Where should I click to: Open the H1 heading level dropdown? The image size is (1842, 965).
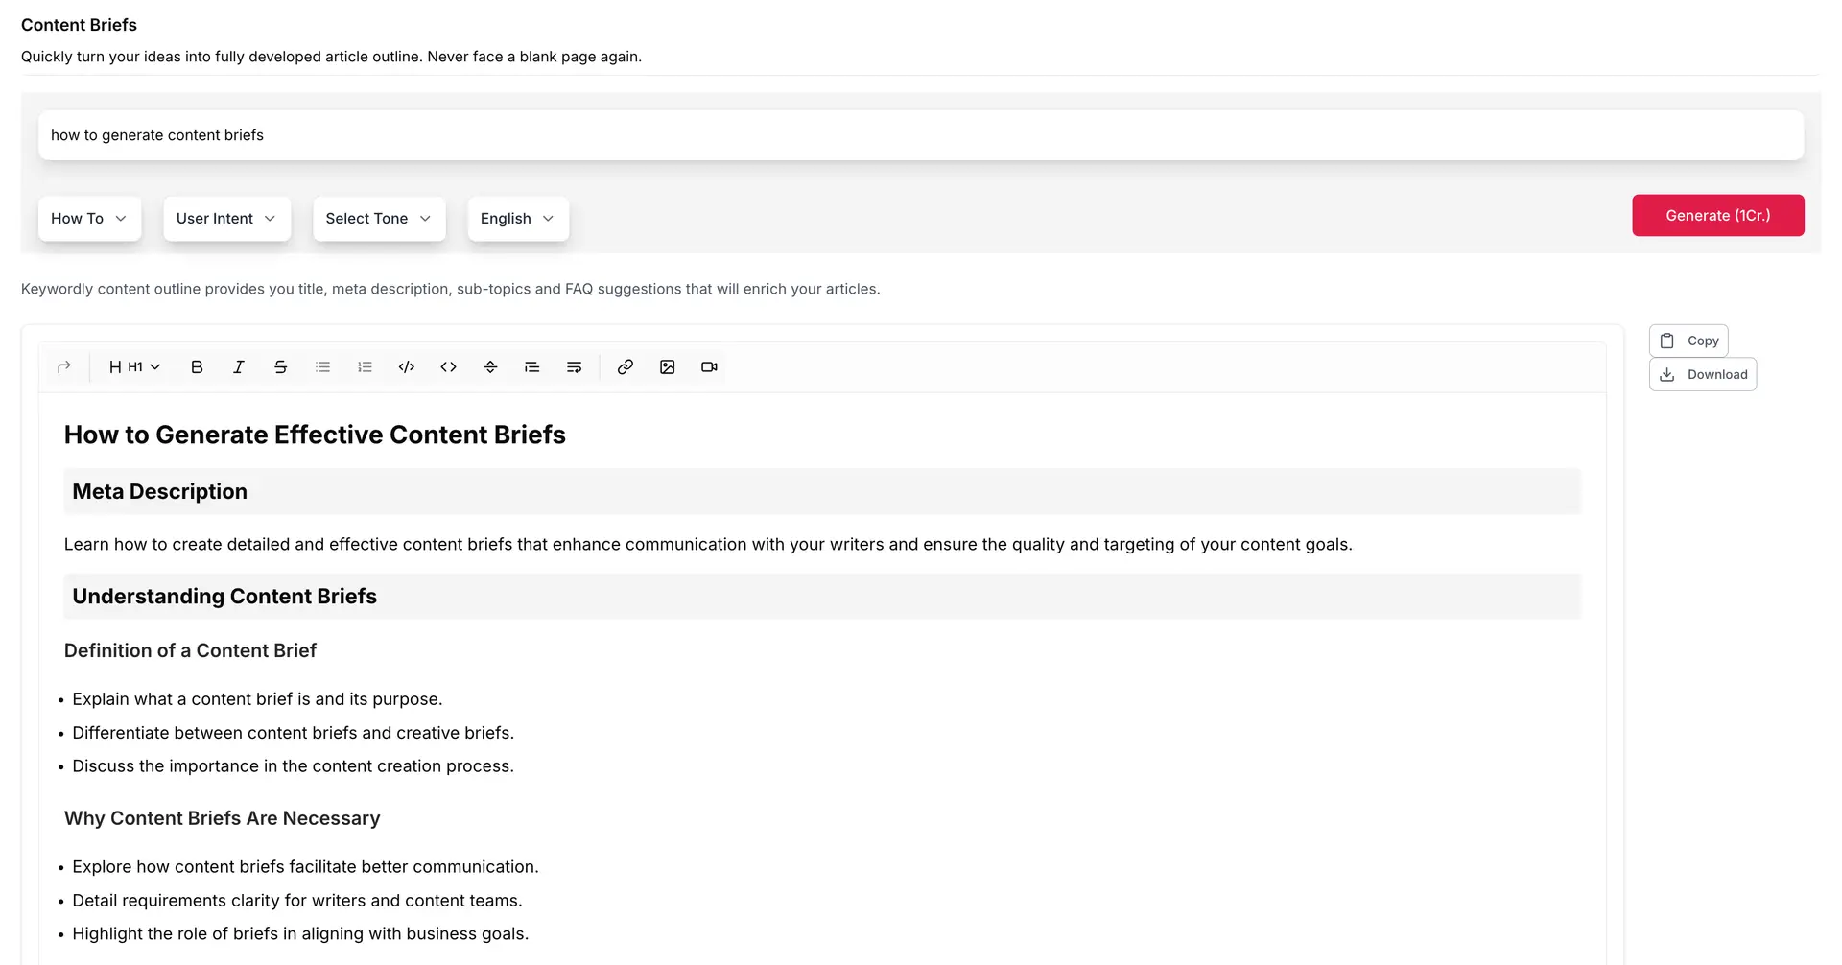coord(135,367)
